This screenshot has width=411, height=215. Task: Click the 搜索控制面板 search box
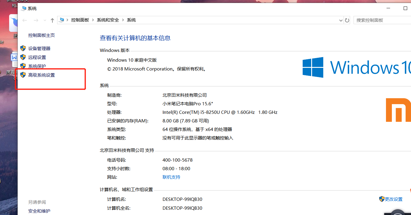[x=382, y=20]
